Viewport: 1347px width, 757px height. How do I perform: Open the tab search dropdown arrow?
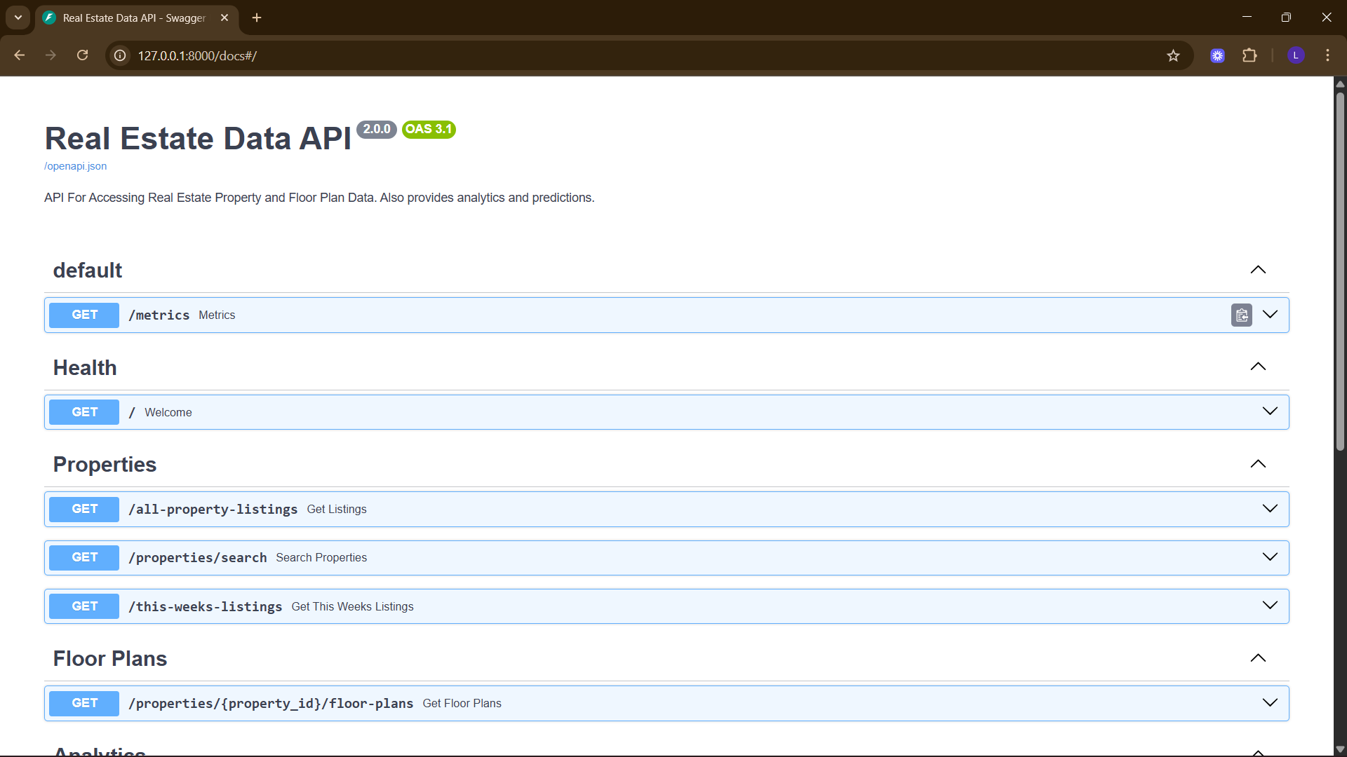point(18,18)
